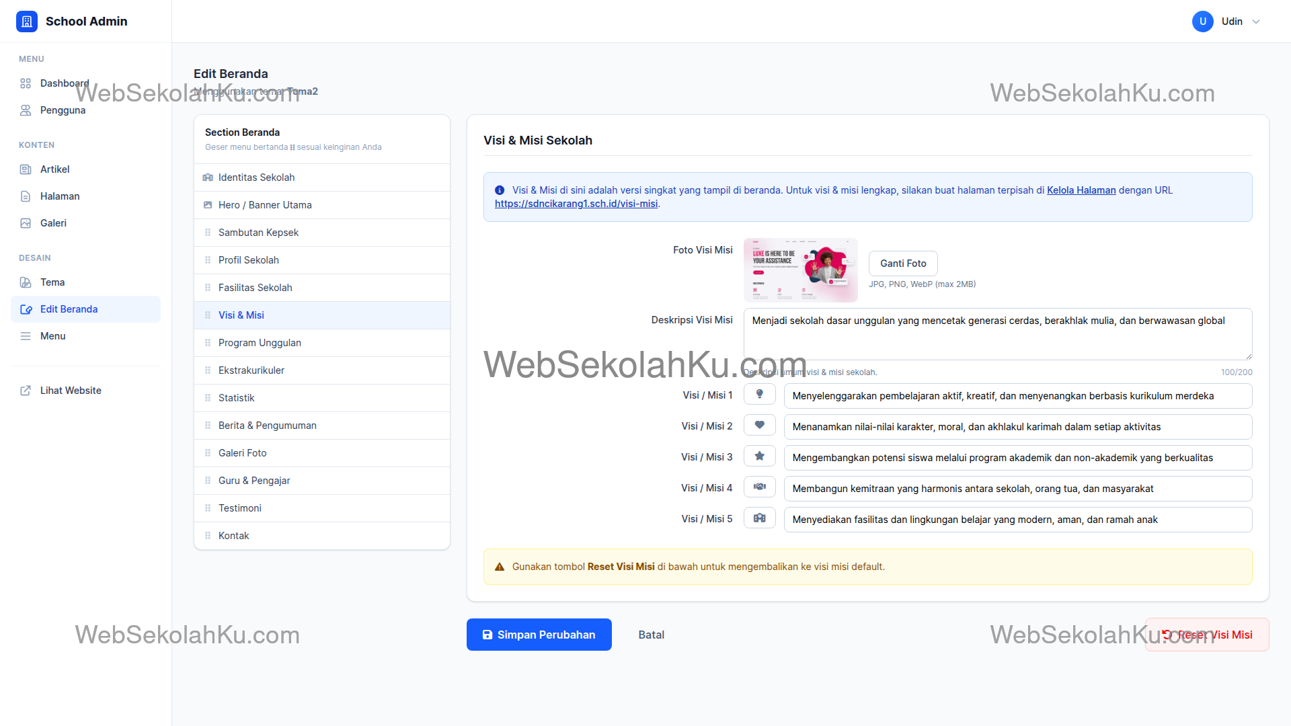Click the School Admin building logo icon
The image size is (1291, 726).
pyautogui.click(x=27, y=22)
